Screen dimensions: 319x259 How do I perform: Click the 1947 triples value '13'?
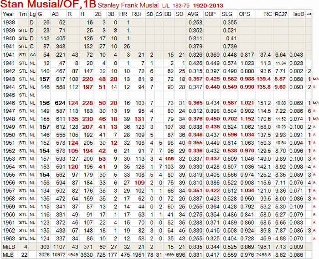(x=114, y=111)
